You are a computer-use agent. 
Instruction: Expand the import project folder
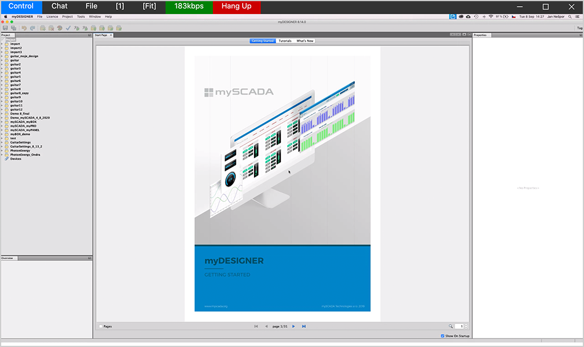point(2,44)
